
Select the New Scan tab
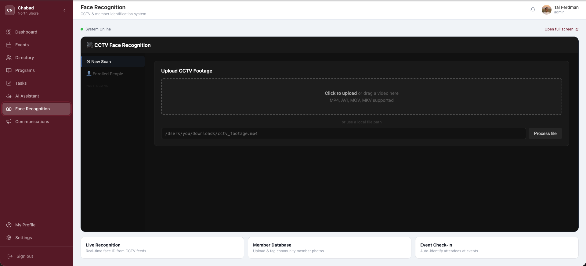point(113,62)
